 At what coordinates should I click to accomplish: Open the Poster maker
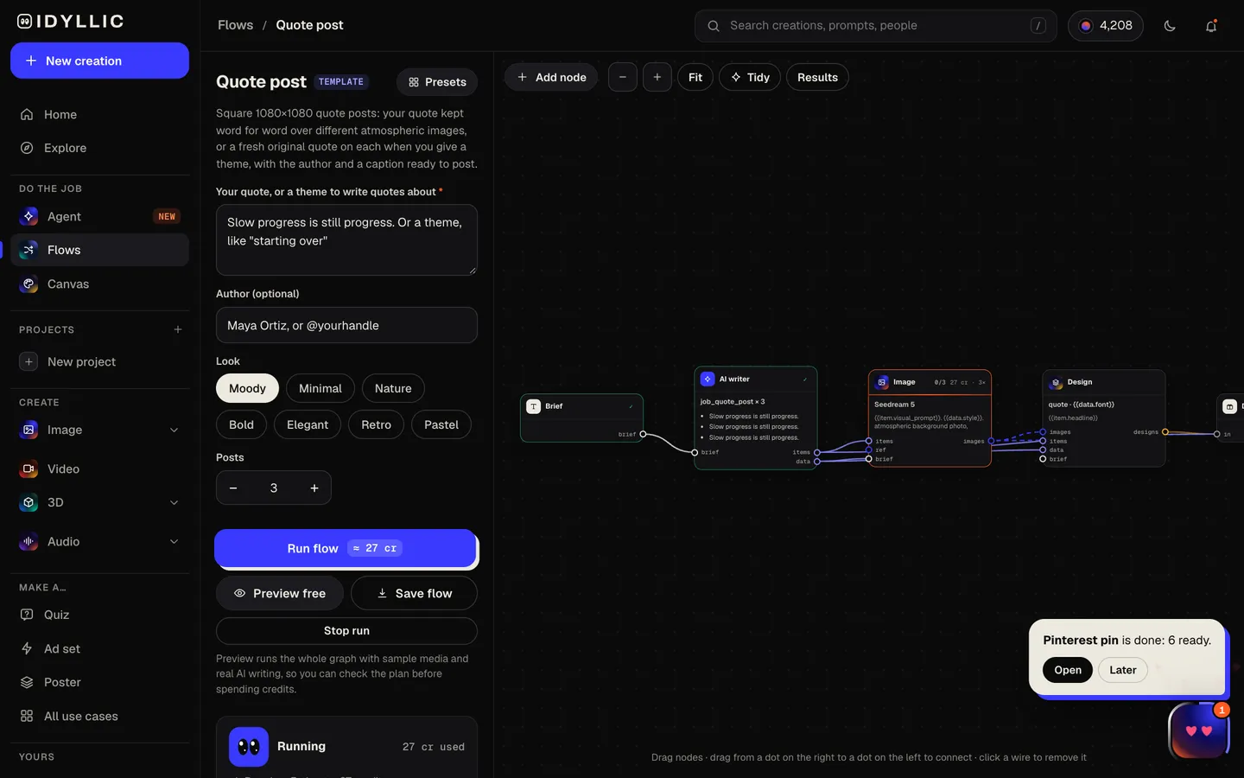99,682
